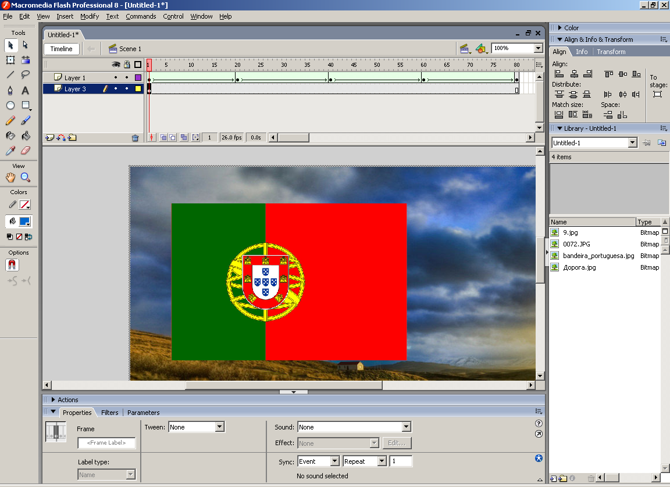Viewport: 670px width, 487px height.
Task: Switch to the Parameters tab
Action: pos(143,413)
